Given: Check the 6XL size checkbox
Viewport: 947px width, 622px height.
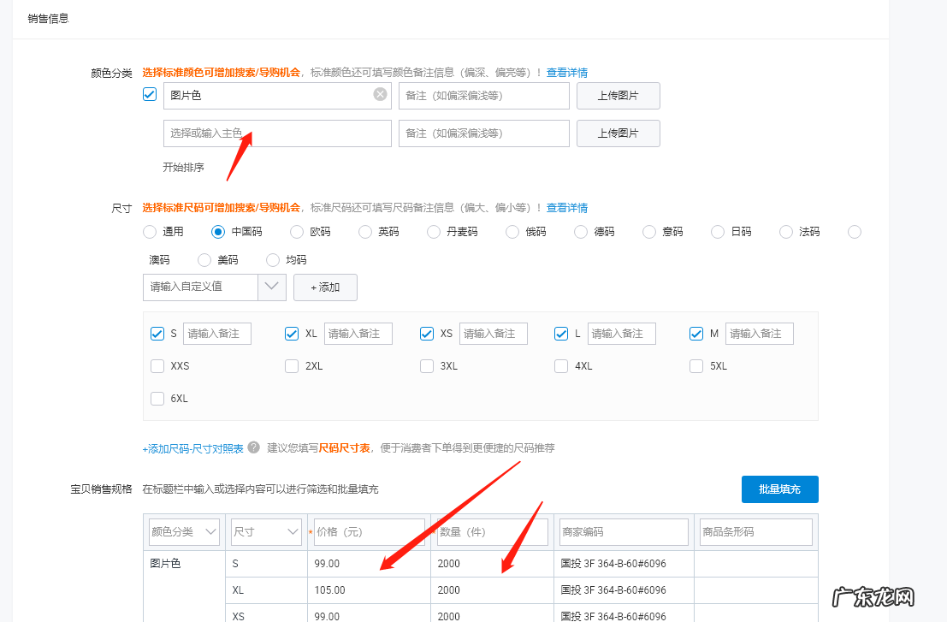Looking at the screenshot, I should coord(157,398).
